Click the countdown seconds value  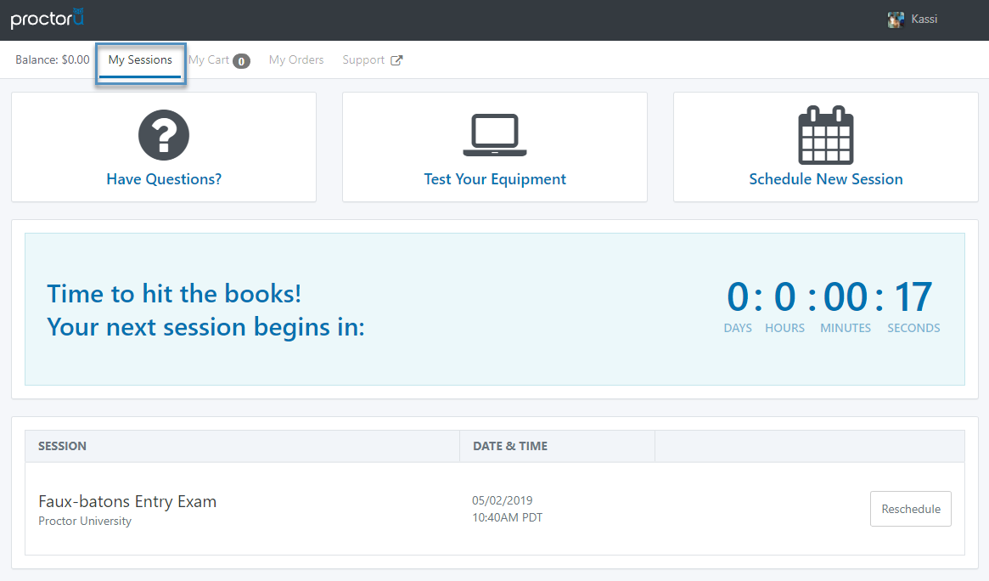[913, 297]
